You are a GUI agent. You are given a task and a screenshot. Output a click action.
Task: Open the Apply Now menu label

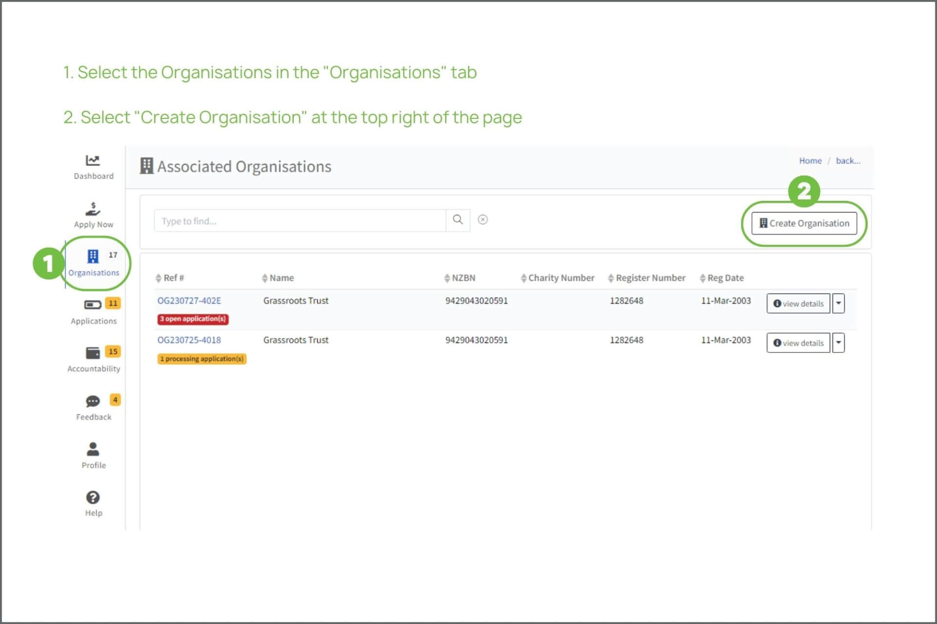(x=94, y=224)
